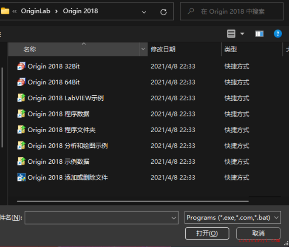Viewport: 289px width, 247px height.
Task: Select the Origin 2018 32Bit file name
Action: click(54, 66)
